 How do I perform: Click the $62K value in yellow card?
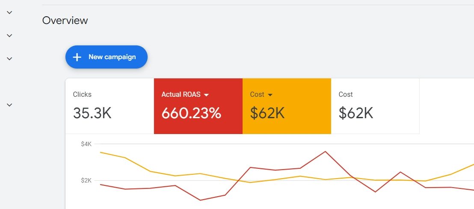pyautogui.click(x=267, y=113)
